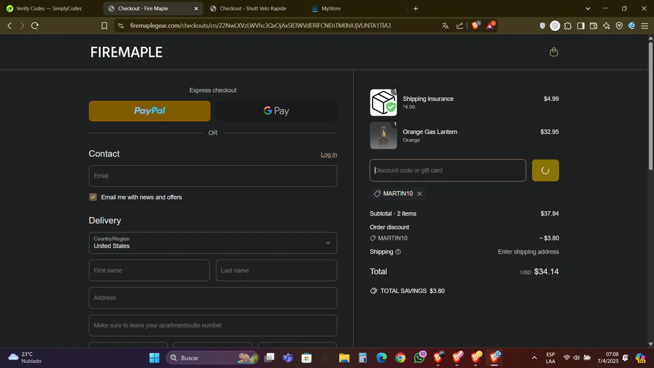Viewport: 654px width, 368px height.
Task: Open the shopping bag cart icon
Action: 554,52
